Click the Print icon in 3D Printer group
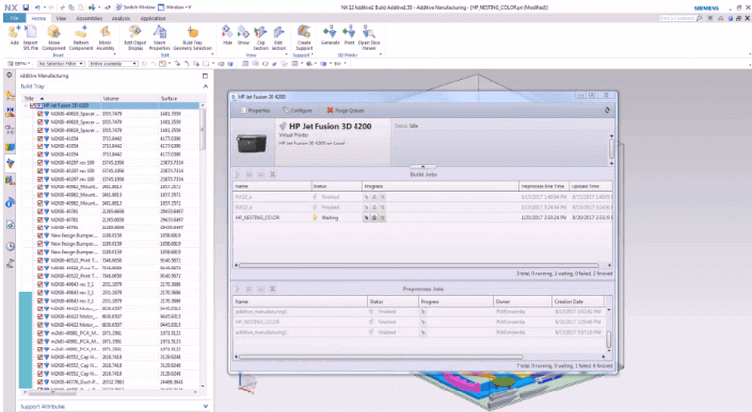The height and width of the screenshot is (412, 752). [x=349, y=36]
